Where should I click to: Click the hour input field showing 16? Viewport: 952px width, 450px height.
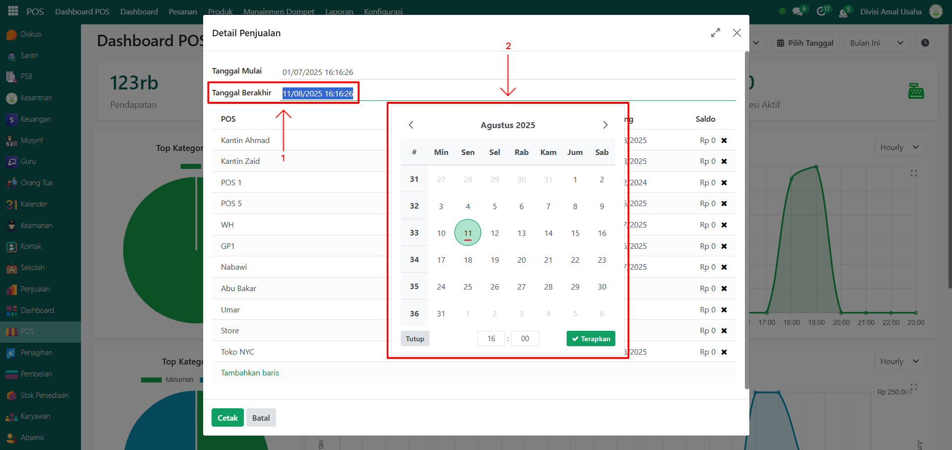coord(491,339)
